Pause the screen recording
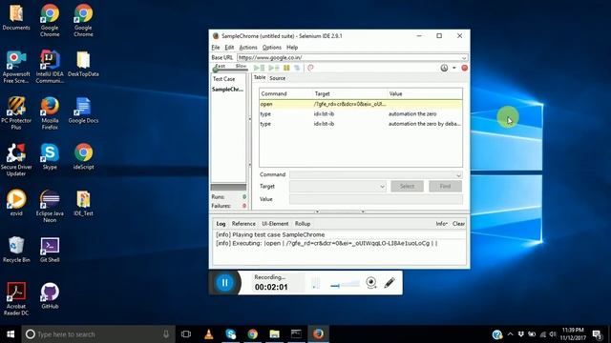 tap(225, 282)
